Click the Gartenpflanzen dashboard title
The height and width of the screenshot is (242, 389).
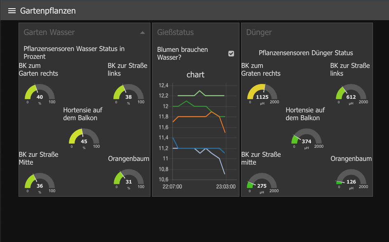coord(48,11)
